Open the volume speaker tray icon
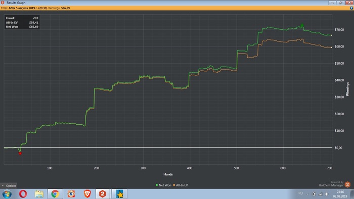Image resolution: width=354 pixels, height=199 pixels. coord(327,194)
